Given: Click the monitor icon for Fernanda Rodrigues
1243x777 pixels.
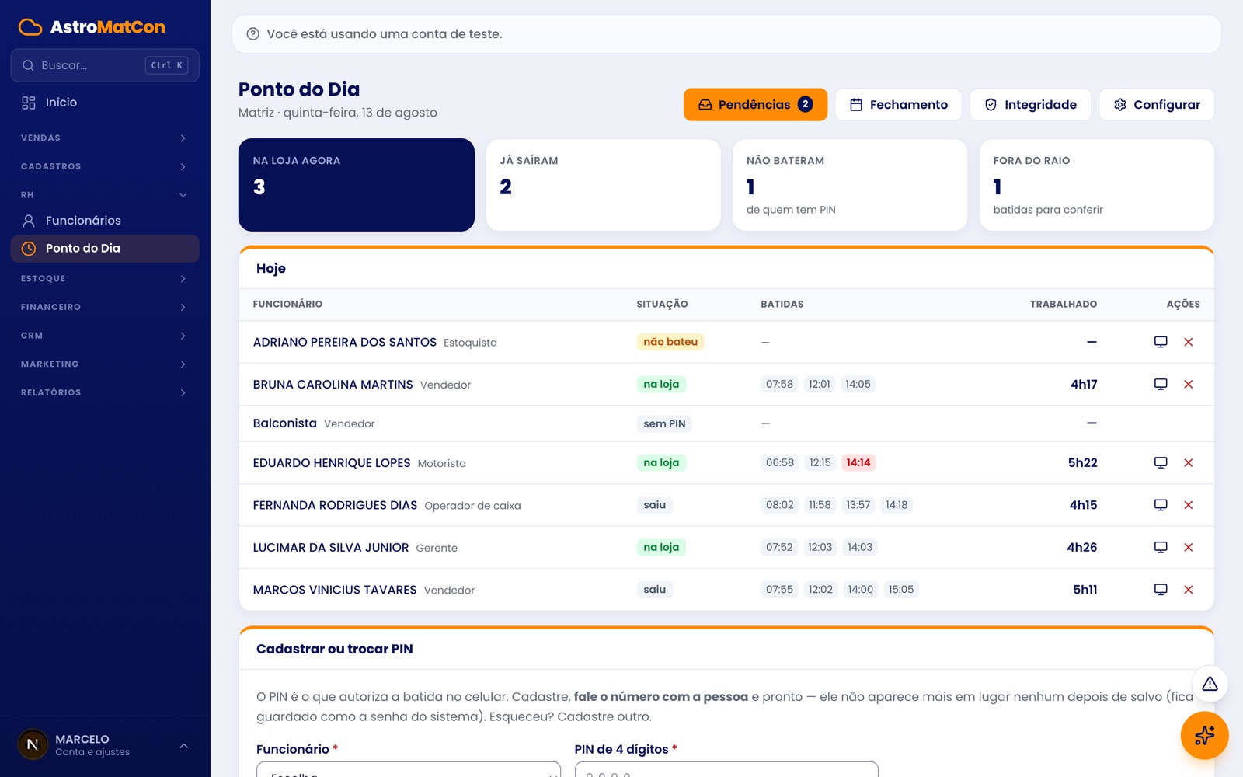Looking at the screenshot, I should tap(1161, 505).
